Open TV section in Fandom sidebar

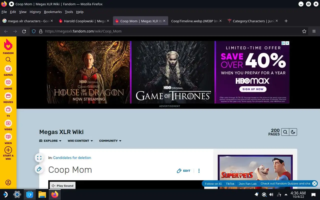point(8,112)
